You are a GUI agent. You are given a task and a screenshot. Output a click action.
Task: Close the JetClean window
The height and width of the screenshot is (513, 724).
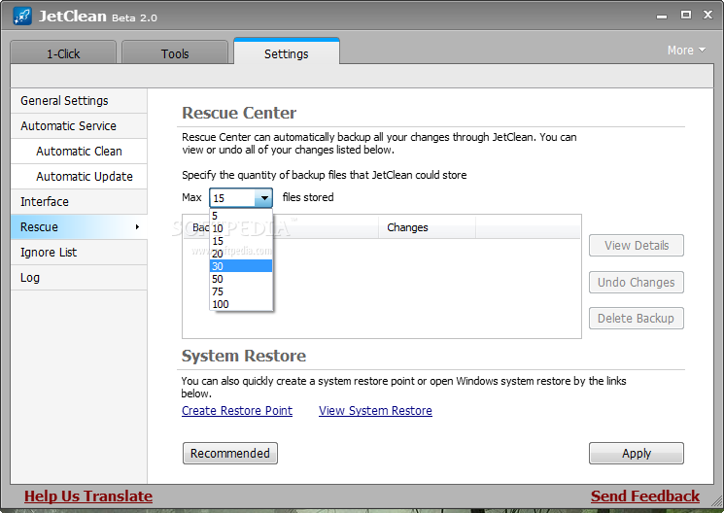(x=707, y=15)
